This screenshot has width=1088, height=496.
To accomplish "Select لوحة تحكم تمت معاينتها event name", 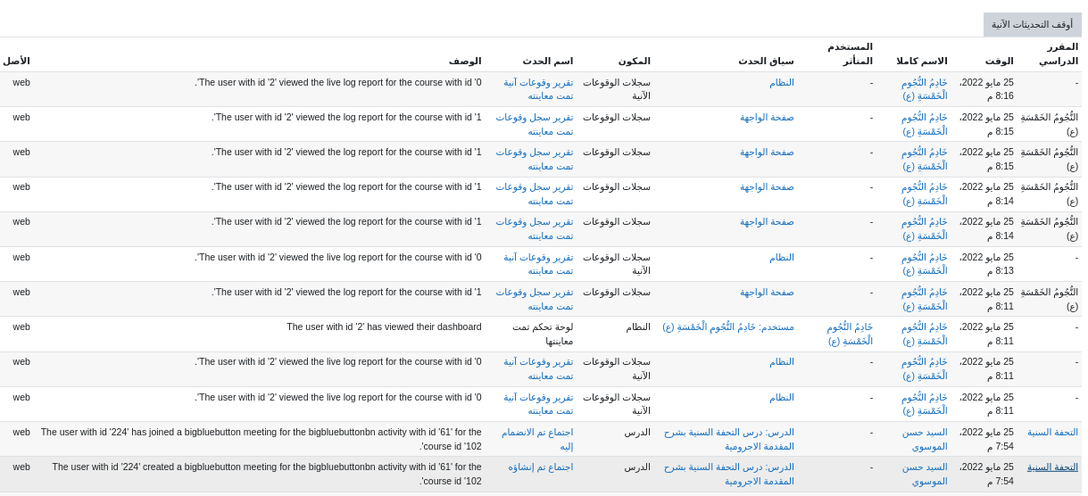I will click(x=543, y=334).
